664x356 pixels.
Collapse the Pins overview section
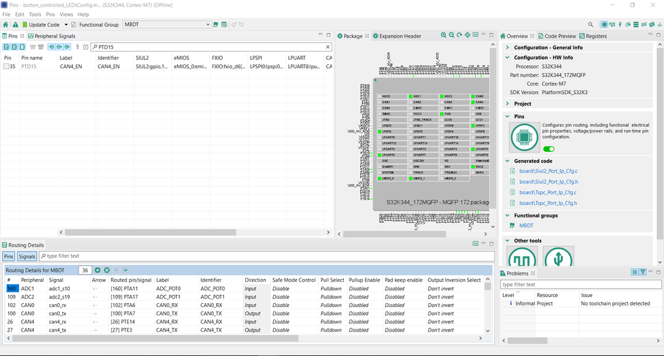click(507, 116)
